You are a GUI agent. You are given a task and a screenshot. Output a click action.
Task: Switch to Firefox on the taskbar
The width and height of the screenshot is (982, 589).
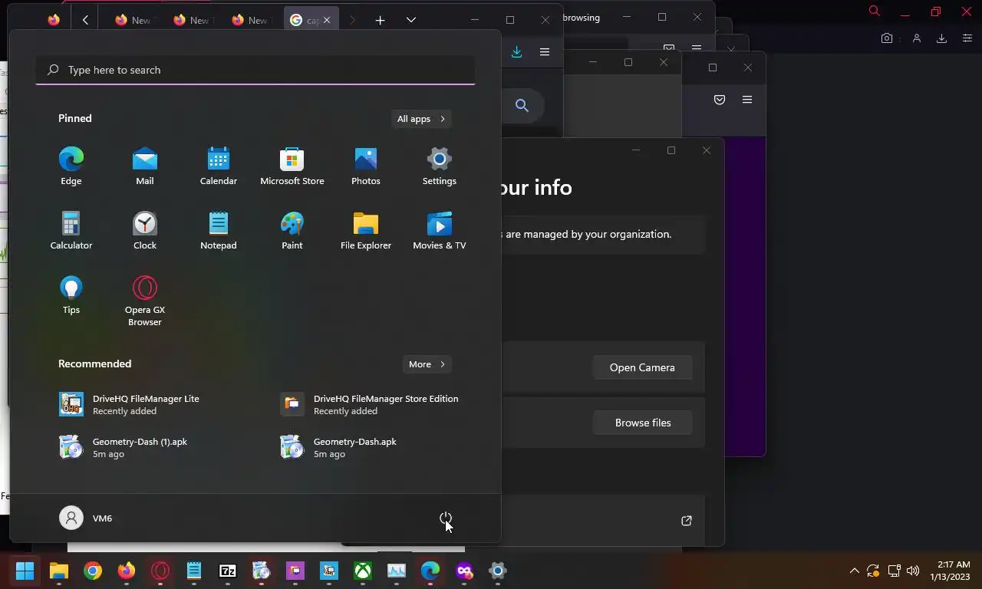[127, 571]
